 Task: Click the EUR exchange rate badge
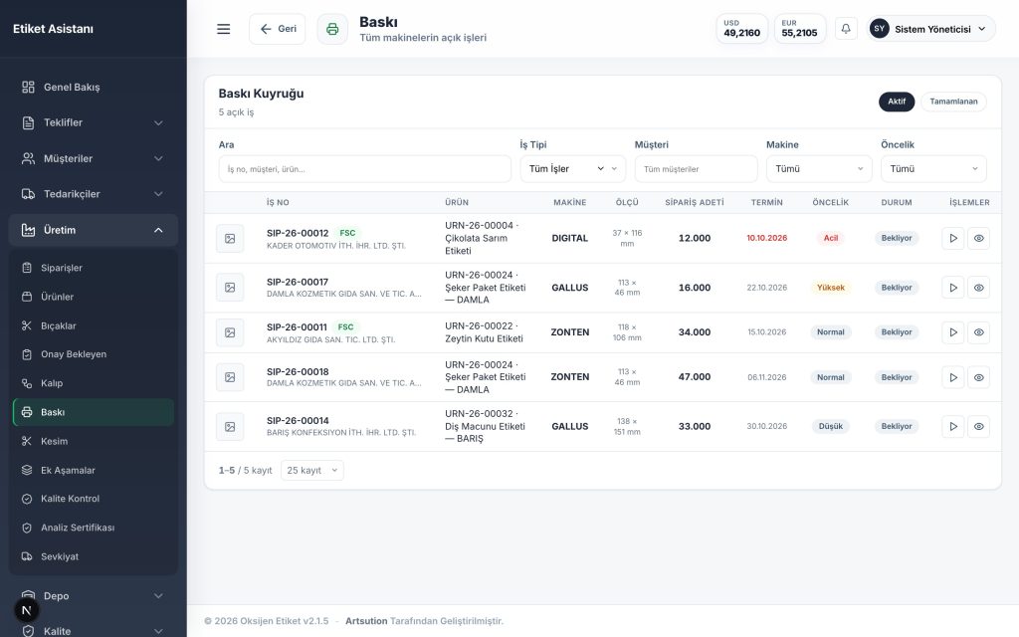pyautogui.click(x=799, y=29)
